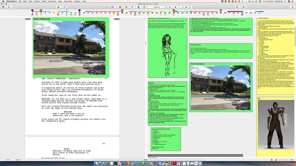Image resolution: width=296 pixels, height=166 pixels.
Task: Toggle italic text formatting
Action: coord(180,7)
